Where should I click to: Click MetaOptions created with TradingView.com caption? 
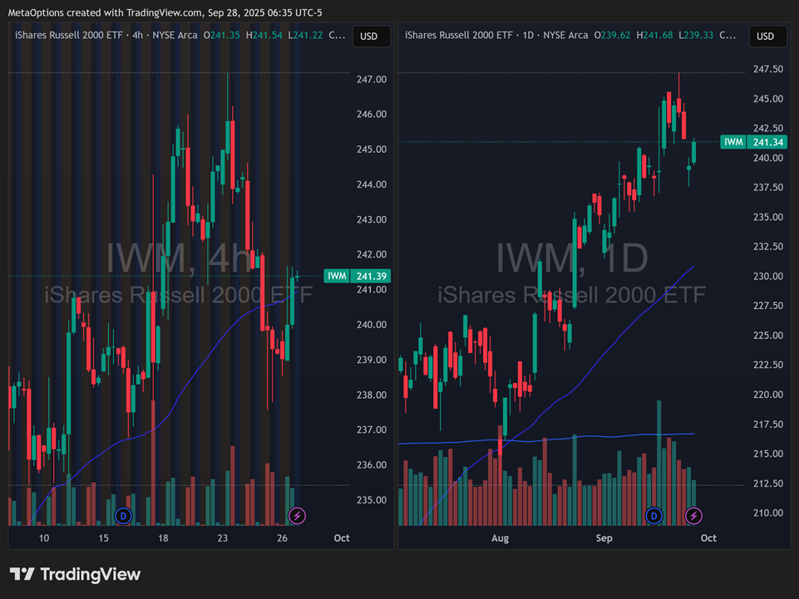[165, 12]
